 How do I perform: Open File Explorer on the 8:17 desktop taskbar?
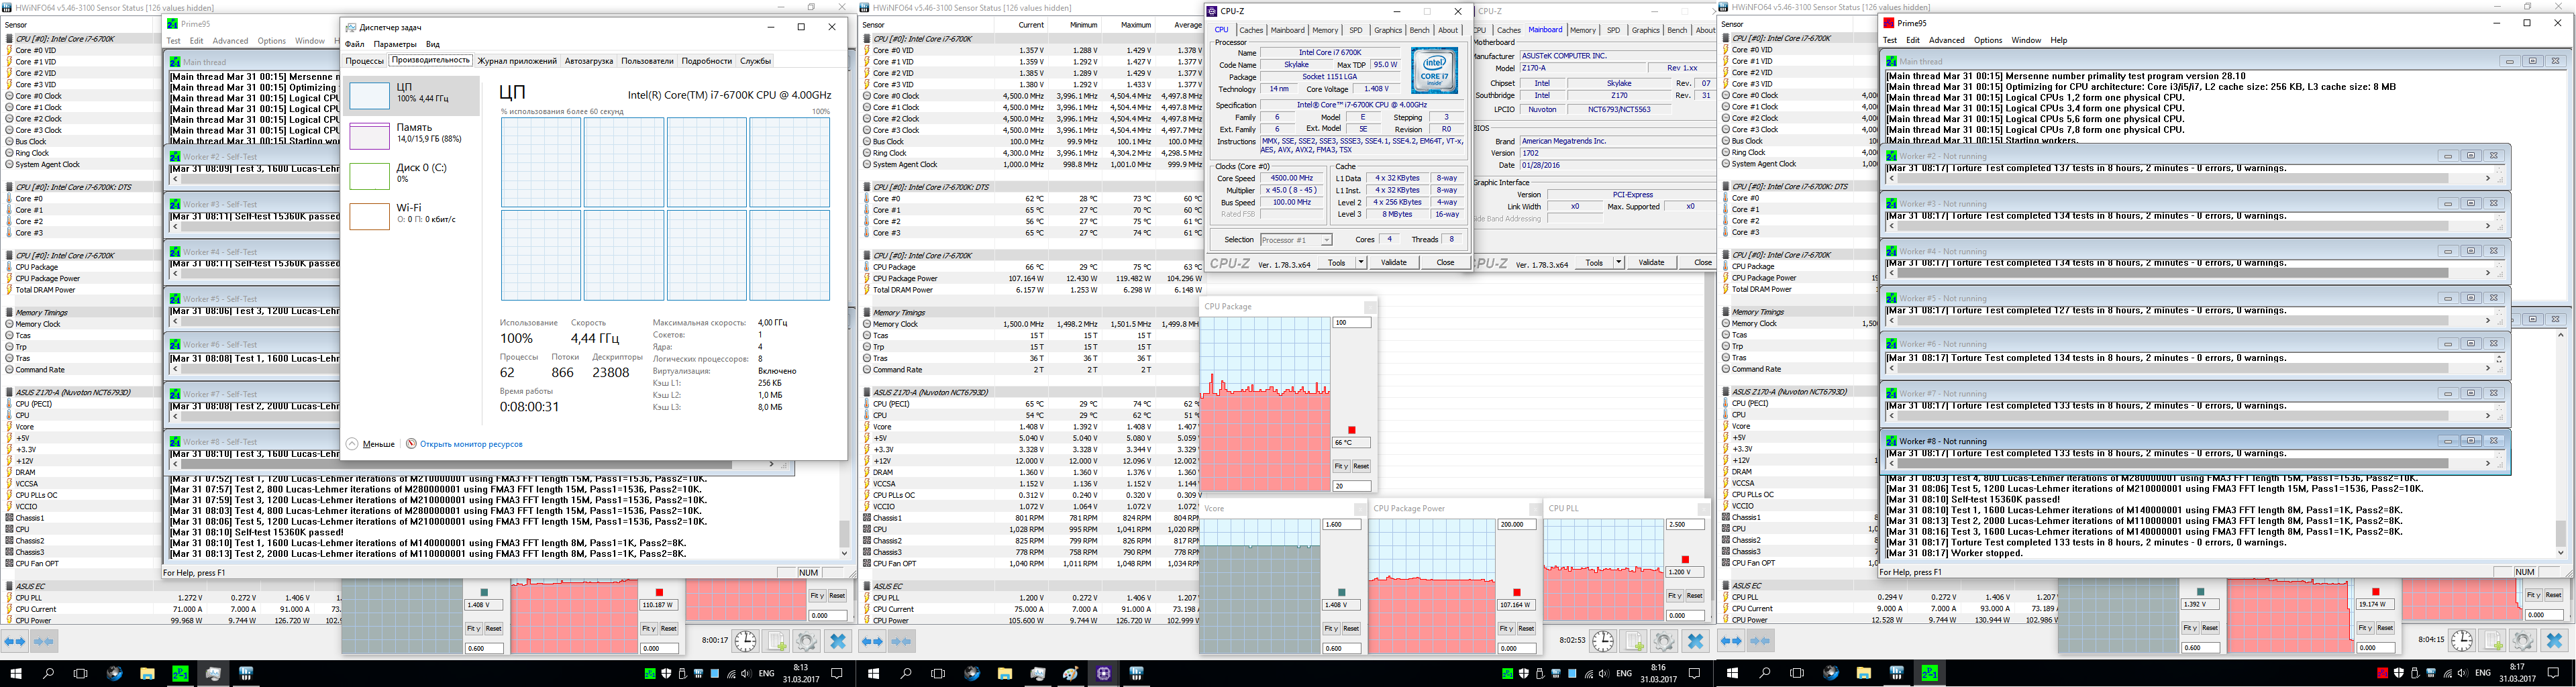1863,674
